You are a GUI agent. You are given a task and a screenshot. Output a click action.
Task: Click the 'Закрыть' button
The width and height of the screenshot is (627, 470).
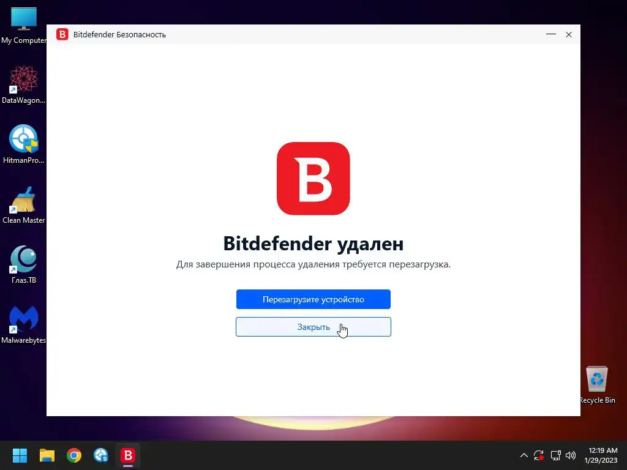click(313, 327)
